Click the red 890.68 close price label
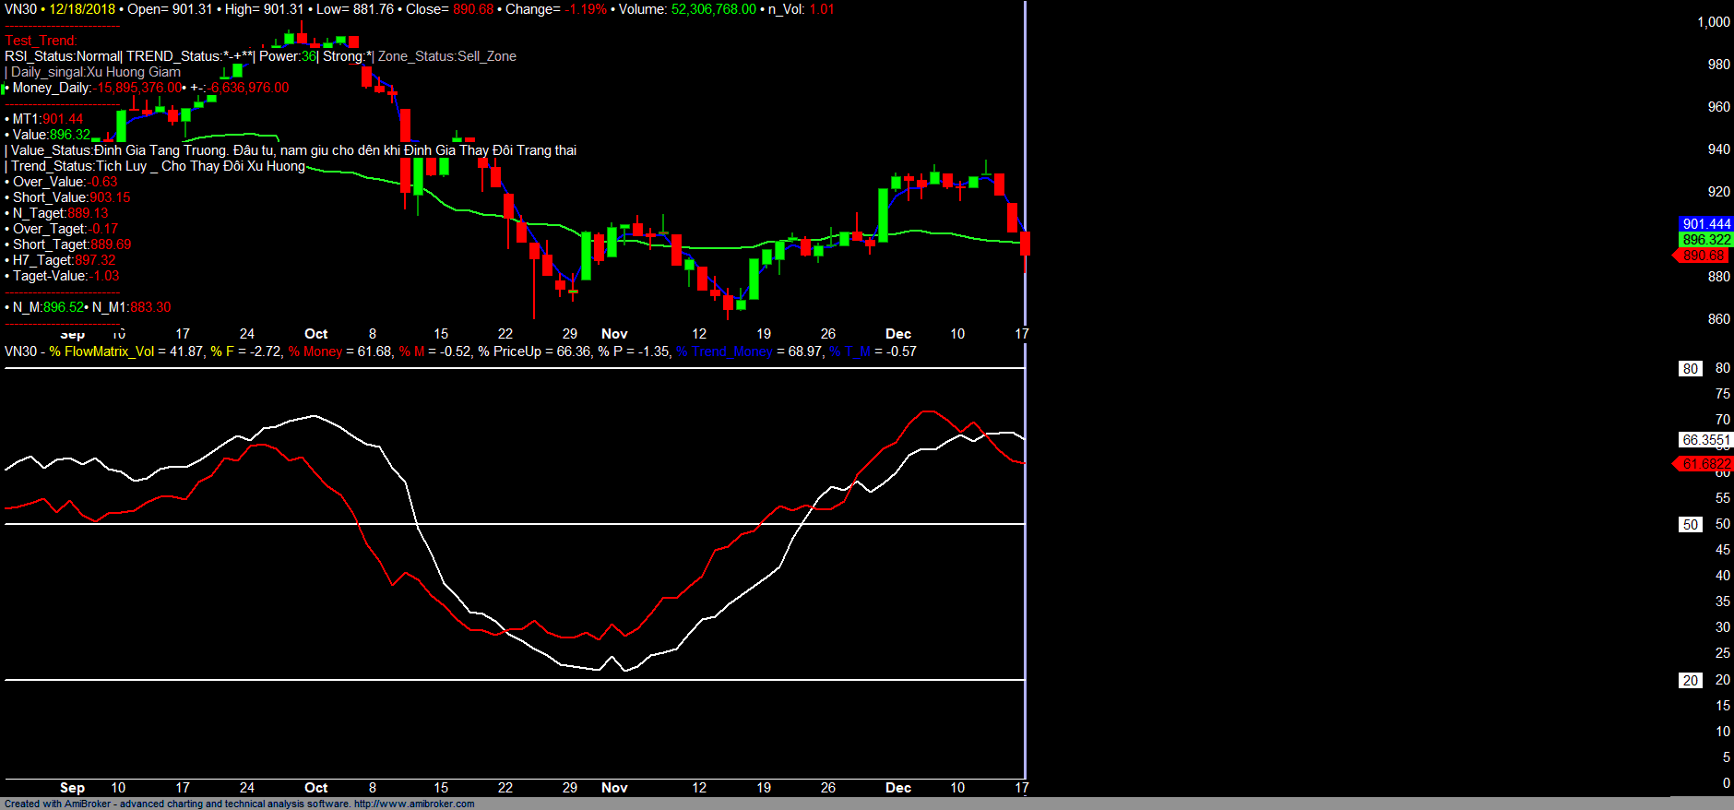This screenshot has height=810, width=1734. click(1703, 256)
